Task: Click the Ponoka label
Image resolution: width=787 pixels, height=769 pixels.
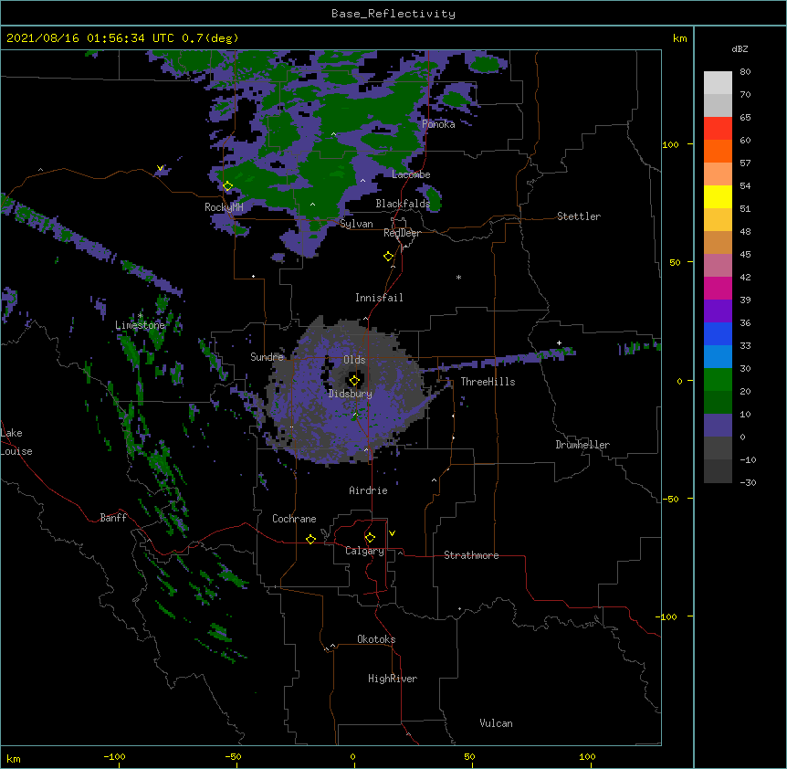Action: click(x=438, y=124)
